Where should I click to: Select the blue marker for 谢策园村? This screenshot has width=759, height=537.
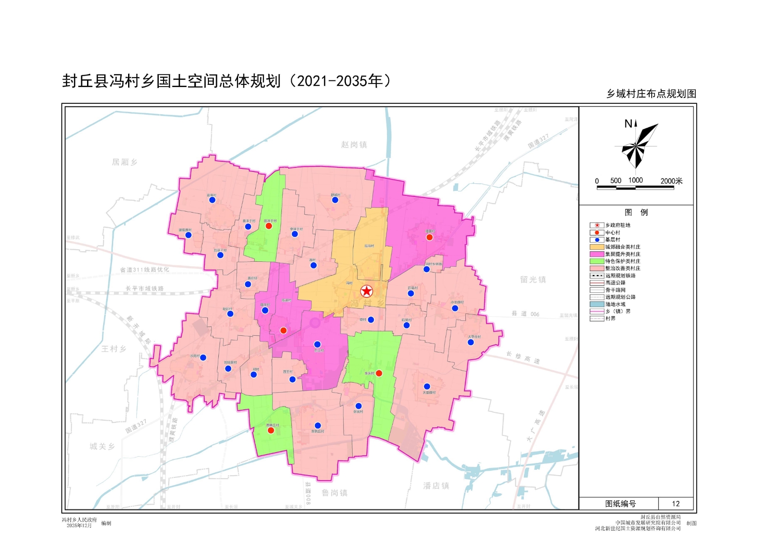pyautogui.click(x=189, y=235)
